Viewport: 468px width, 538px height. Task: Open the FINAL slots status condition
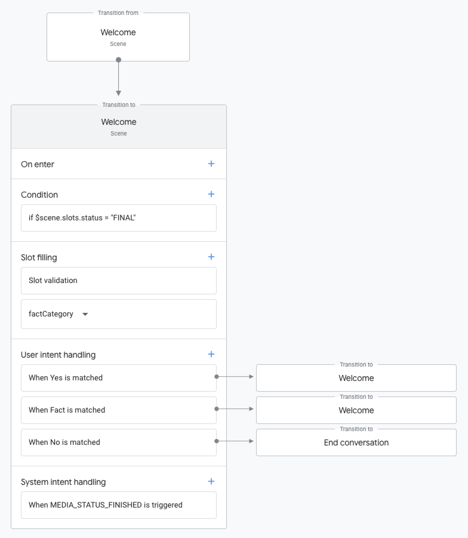pyautogui.click(x=118, y=218)
